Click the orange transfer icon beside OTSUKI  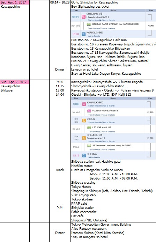(84, 120)
